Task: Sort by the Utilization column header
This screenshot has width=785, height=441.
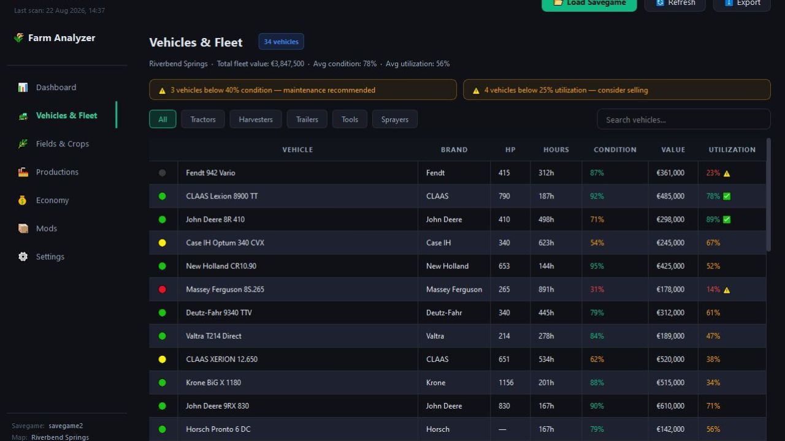Action: [732, 150]
